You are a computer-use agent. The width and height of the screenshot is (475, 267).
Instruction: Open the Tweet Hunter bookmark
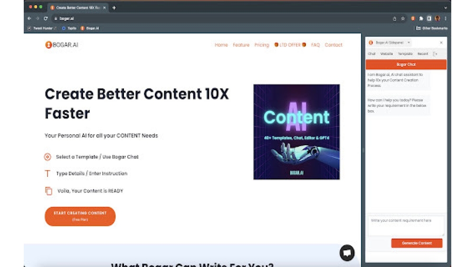[42, 28]
